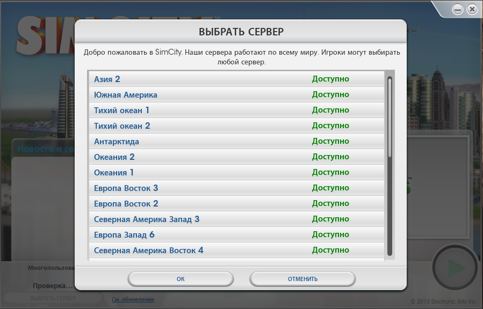The image size is (483, 309).
Task: Pick Северная Америка Восток 4 server
Action: (x=236, y=251)
